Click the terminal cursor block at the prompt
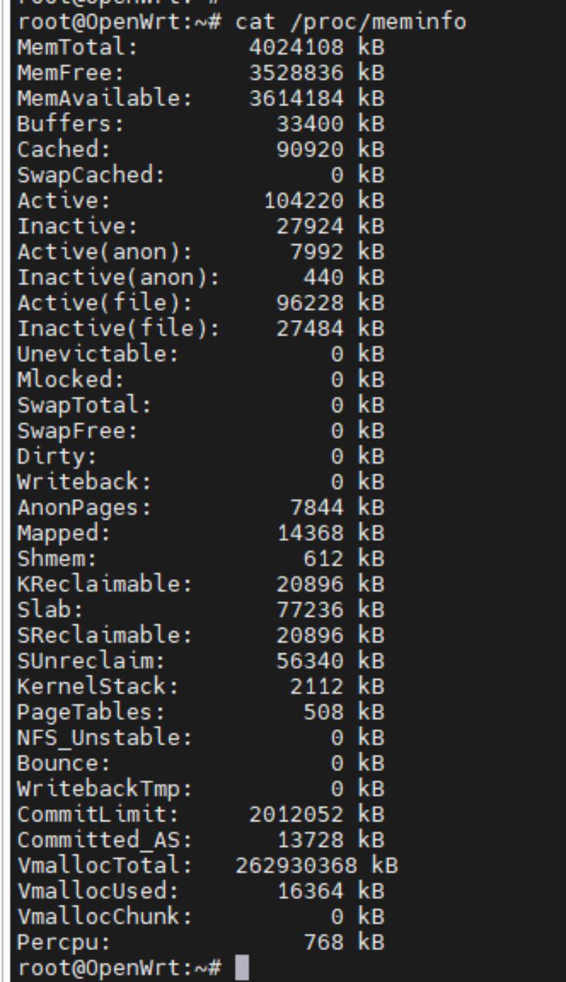 pyautogui.click(x=242, y=966)
